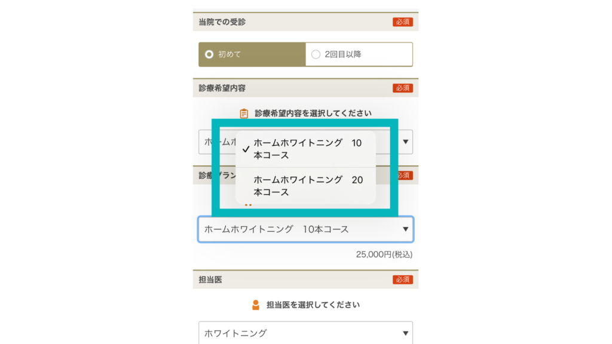Choose ホームホワイトニング 10本コース from the list

[x=305, y=149]
